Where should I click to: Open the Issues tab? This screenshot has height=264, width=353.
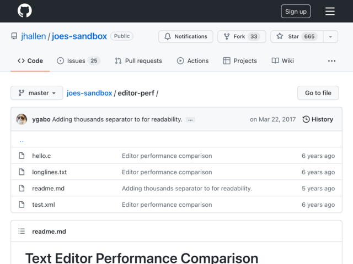pyautogui.click(x=78, y=61)
